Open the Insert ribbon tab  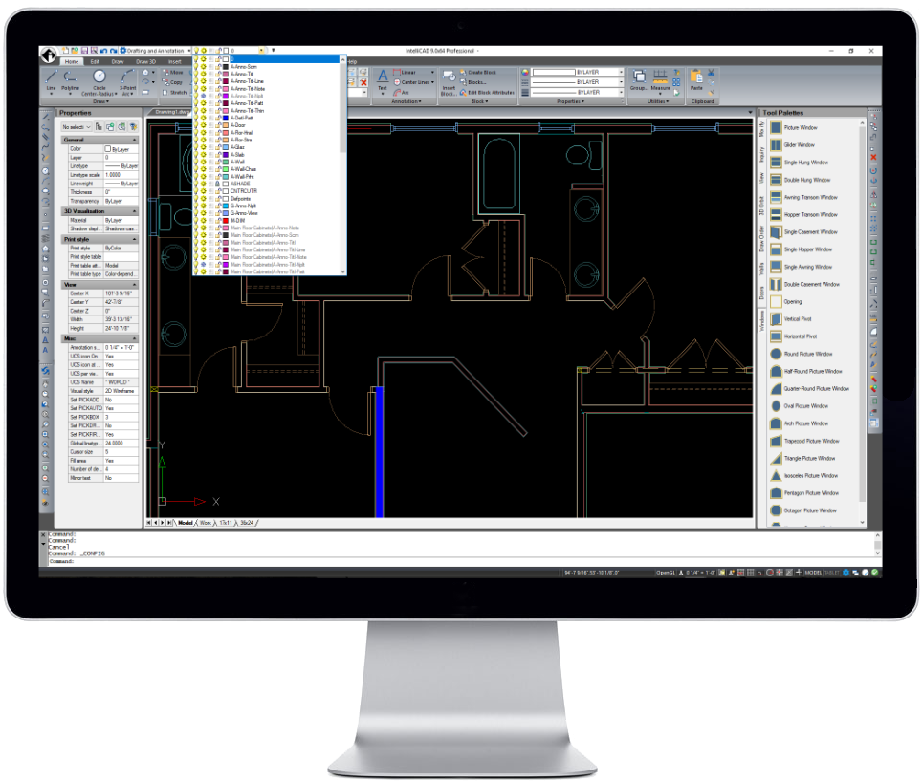coord(175,61)
